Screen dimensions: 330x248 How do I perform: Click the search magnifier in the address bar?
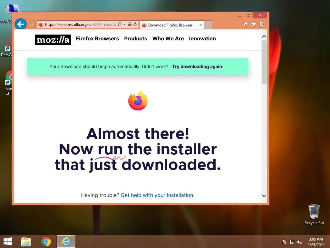pos(120,25)
